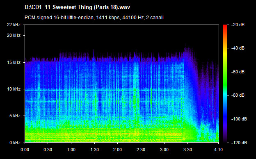This screenshot has height=159, width=256.
Task: Click the '15 kHz' frequency axis label
Action: click(x=14, y=62)
